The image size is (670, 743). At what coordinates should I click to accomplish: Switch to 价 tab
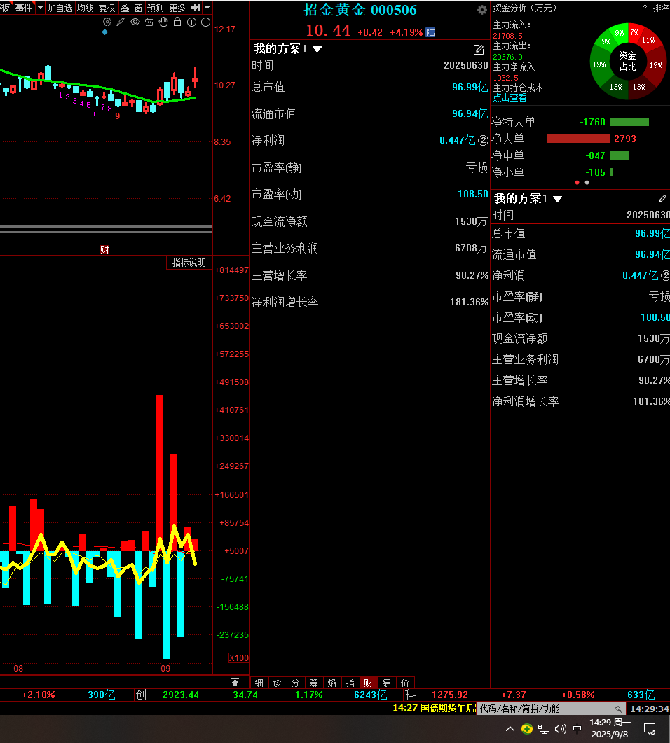[405, 683]
